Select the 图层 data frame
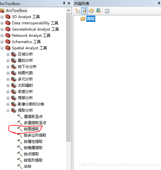 91,19
